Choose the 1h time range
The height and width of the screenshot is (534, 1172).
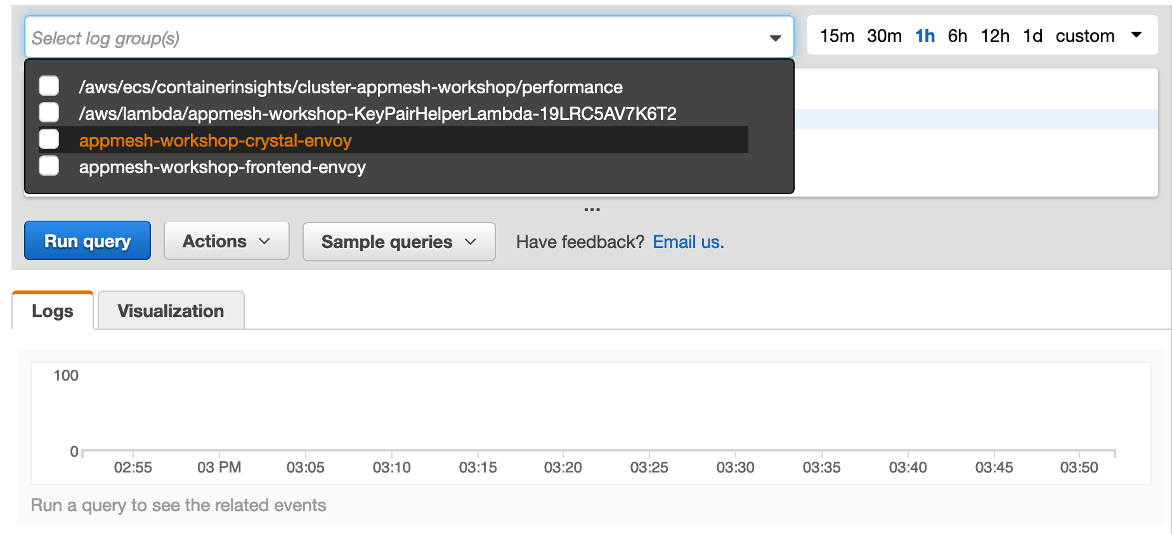925,36
